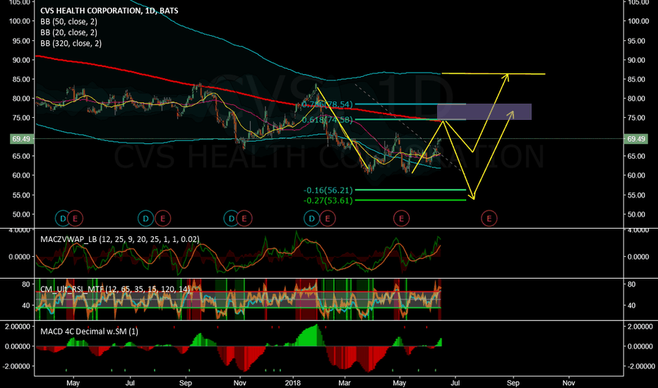658x388 pixels.
Task: Click the green 69.49 price tag on right axis
Action: click(635, 139)
